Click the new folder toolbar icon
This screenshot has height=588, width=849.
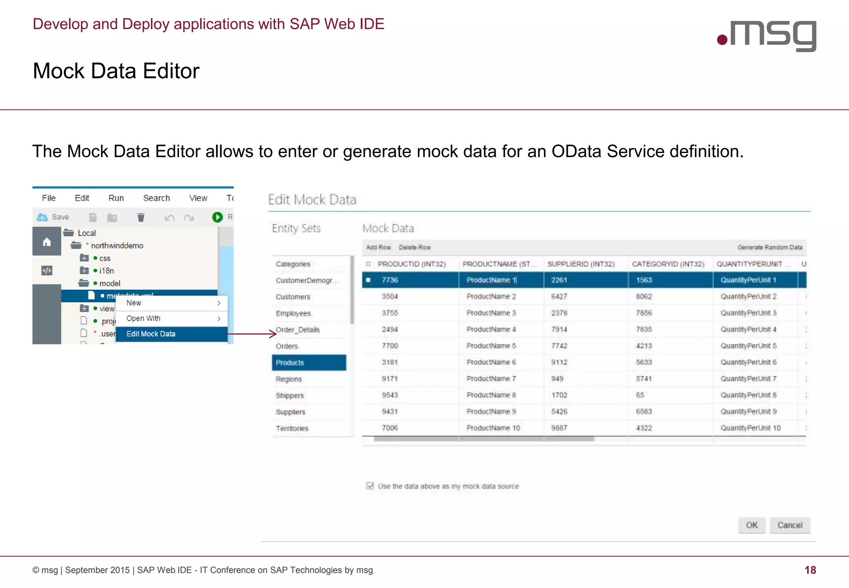point(112,217)
